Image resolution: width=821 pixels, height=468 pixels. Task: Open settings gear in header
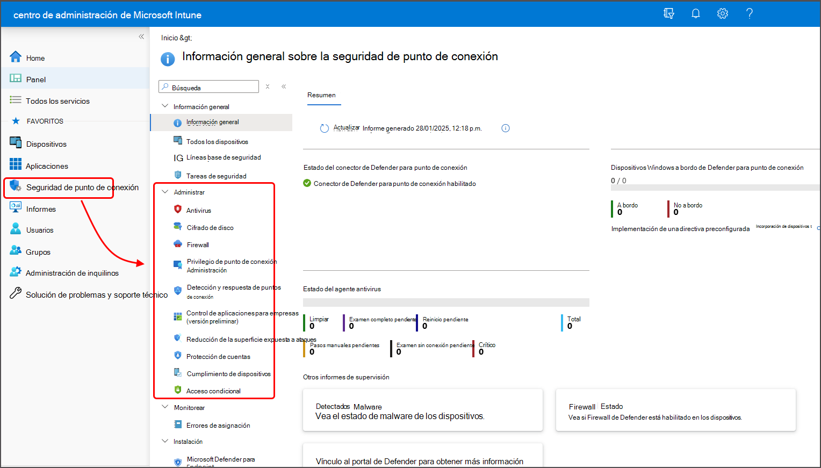(x=723, y=14)
